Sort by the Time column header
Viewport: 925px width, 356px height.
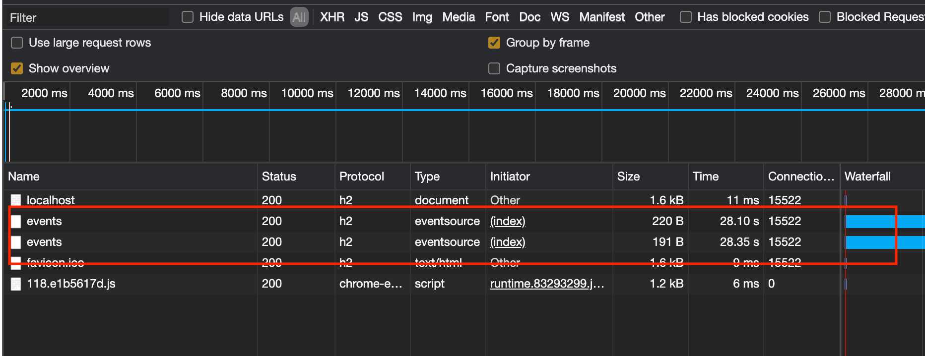pos(705,177)
